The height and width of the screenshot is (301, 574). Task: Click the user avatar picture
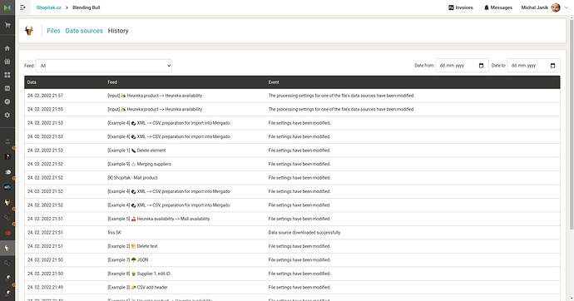pyautogui.click(x=556, y=7)
